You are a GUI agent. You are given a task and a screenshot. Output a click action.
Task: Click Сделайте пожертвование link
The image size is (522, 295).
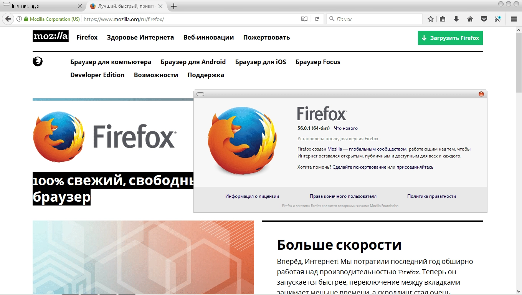[x=359, y=167]
